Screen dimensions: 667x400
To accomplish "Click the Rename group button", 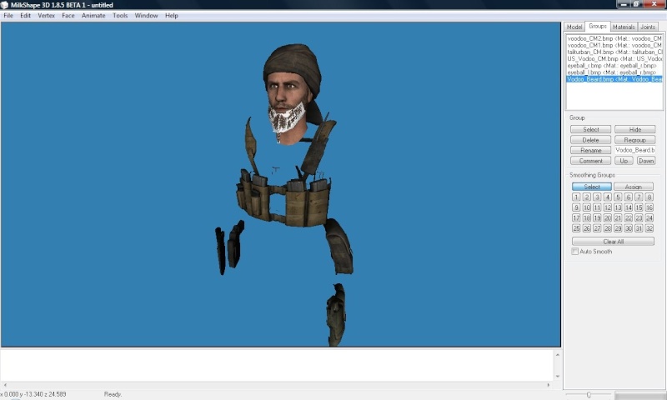I will click(590, 150).
